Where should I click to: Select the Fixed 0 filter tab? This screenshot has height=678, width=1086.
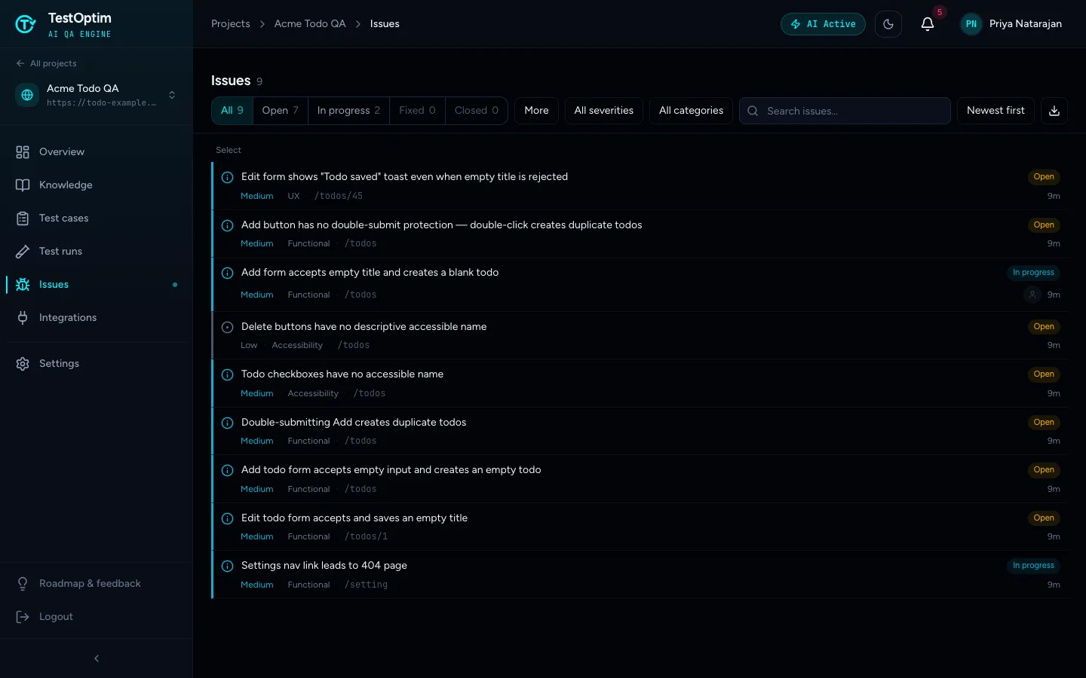tap(417, 110)
